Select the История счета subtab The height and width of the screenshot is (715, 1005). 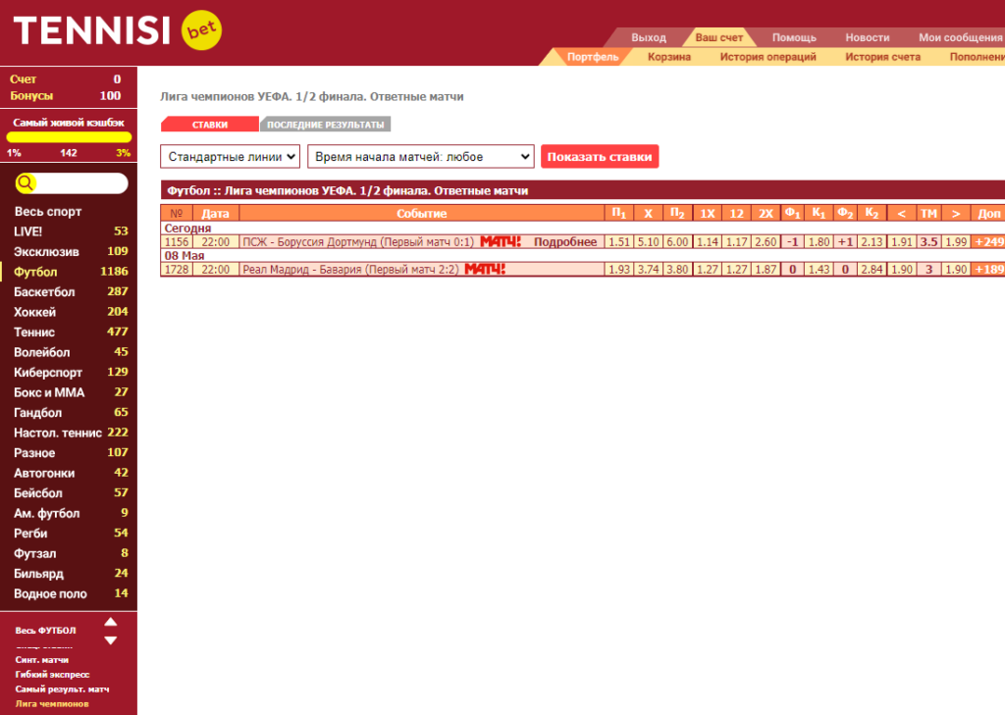pos(882,56)
